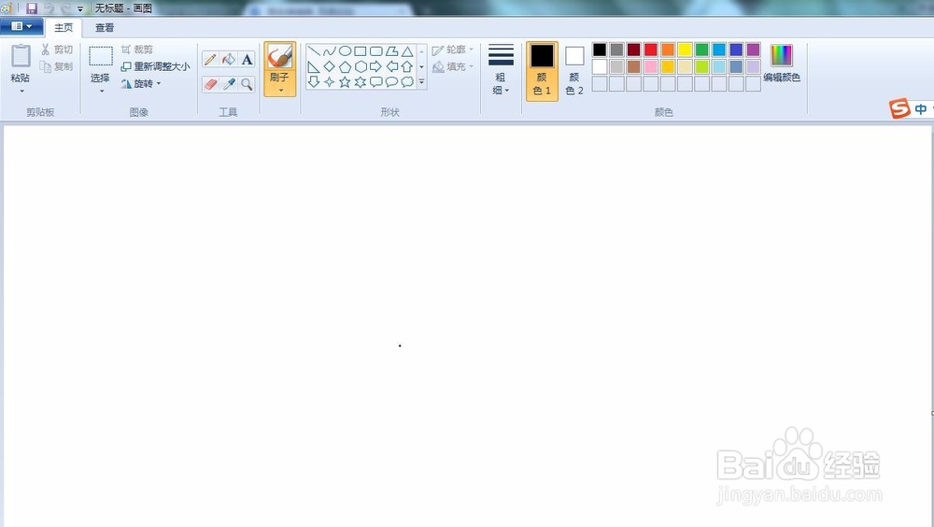Choose the Curve shape
Screen dimensions: 934x527
(x=330, y=51)
